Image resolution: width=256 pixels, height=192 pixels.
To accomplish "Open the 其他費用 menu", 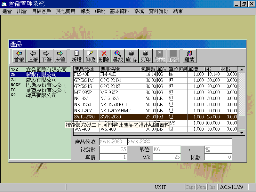I will click(66, 11).
